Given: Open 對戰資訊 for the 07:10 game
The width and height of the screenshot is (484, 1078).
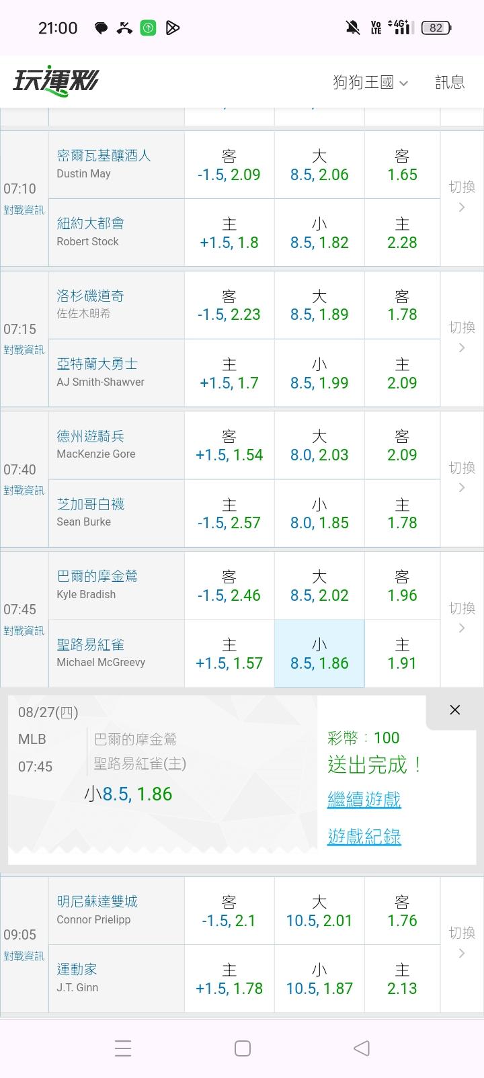Looking at the screenshot, I should [x=24, y=210].
